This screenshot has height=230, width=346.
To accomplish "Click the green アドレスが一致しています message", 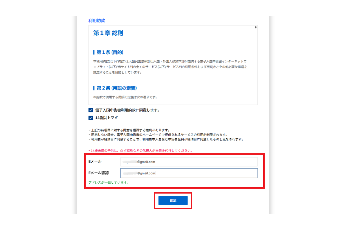I will (108, 183).
